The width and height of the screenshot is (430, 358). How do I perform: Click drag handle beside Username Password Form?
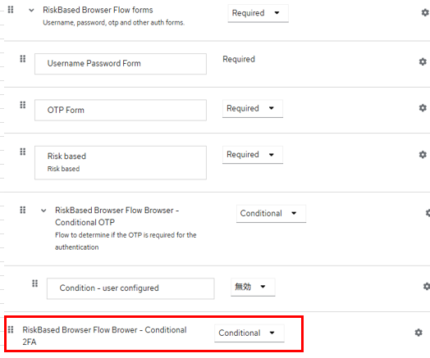(23, 59)
